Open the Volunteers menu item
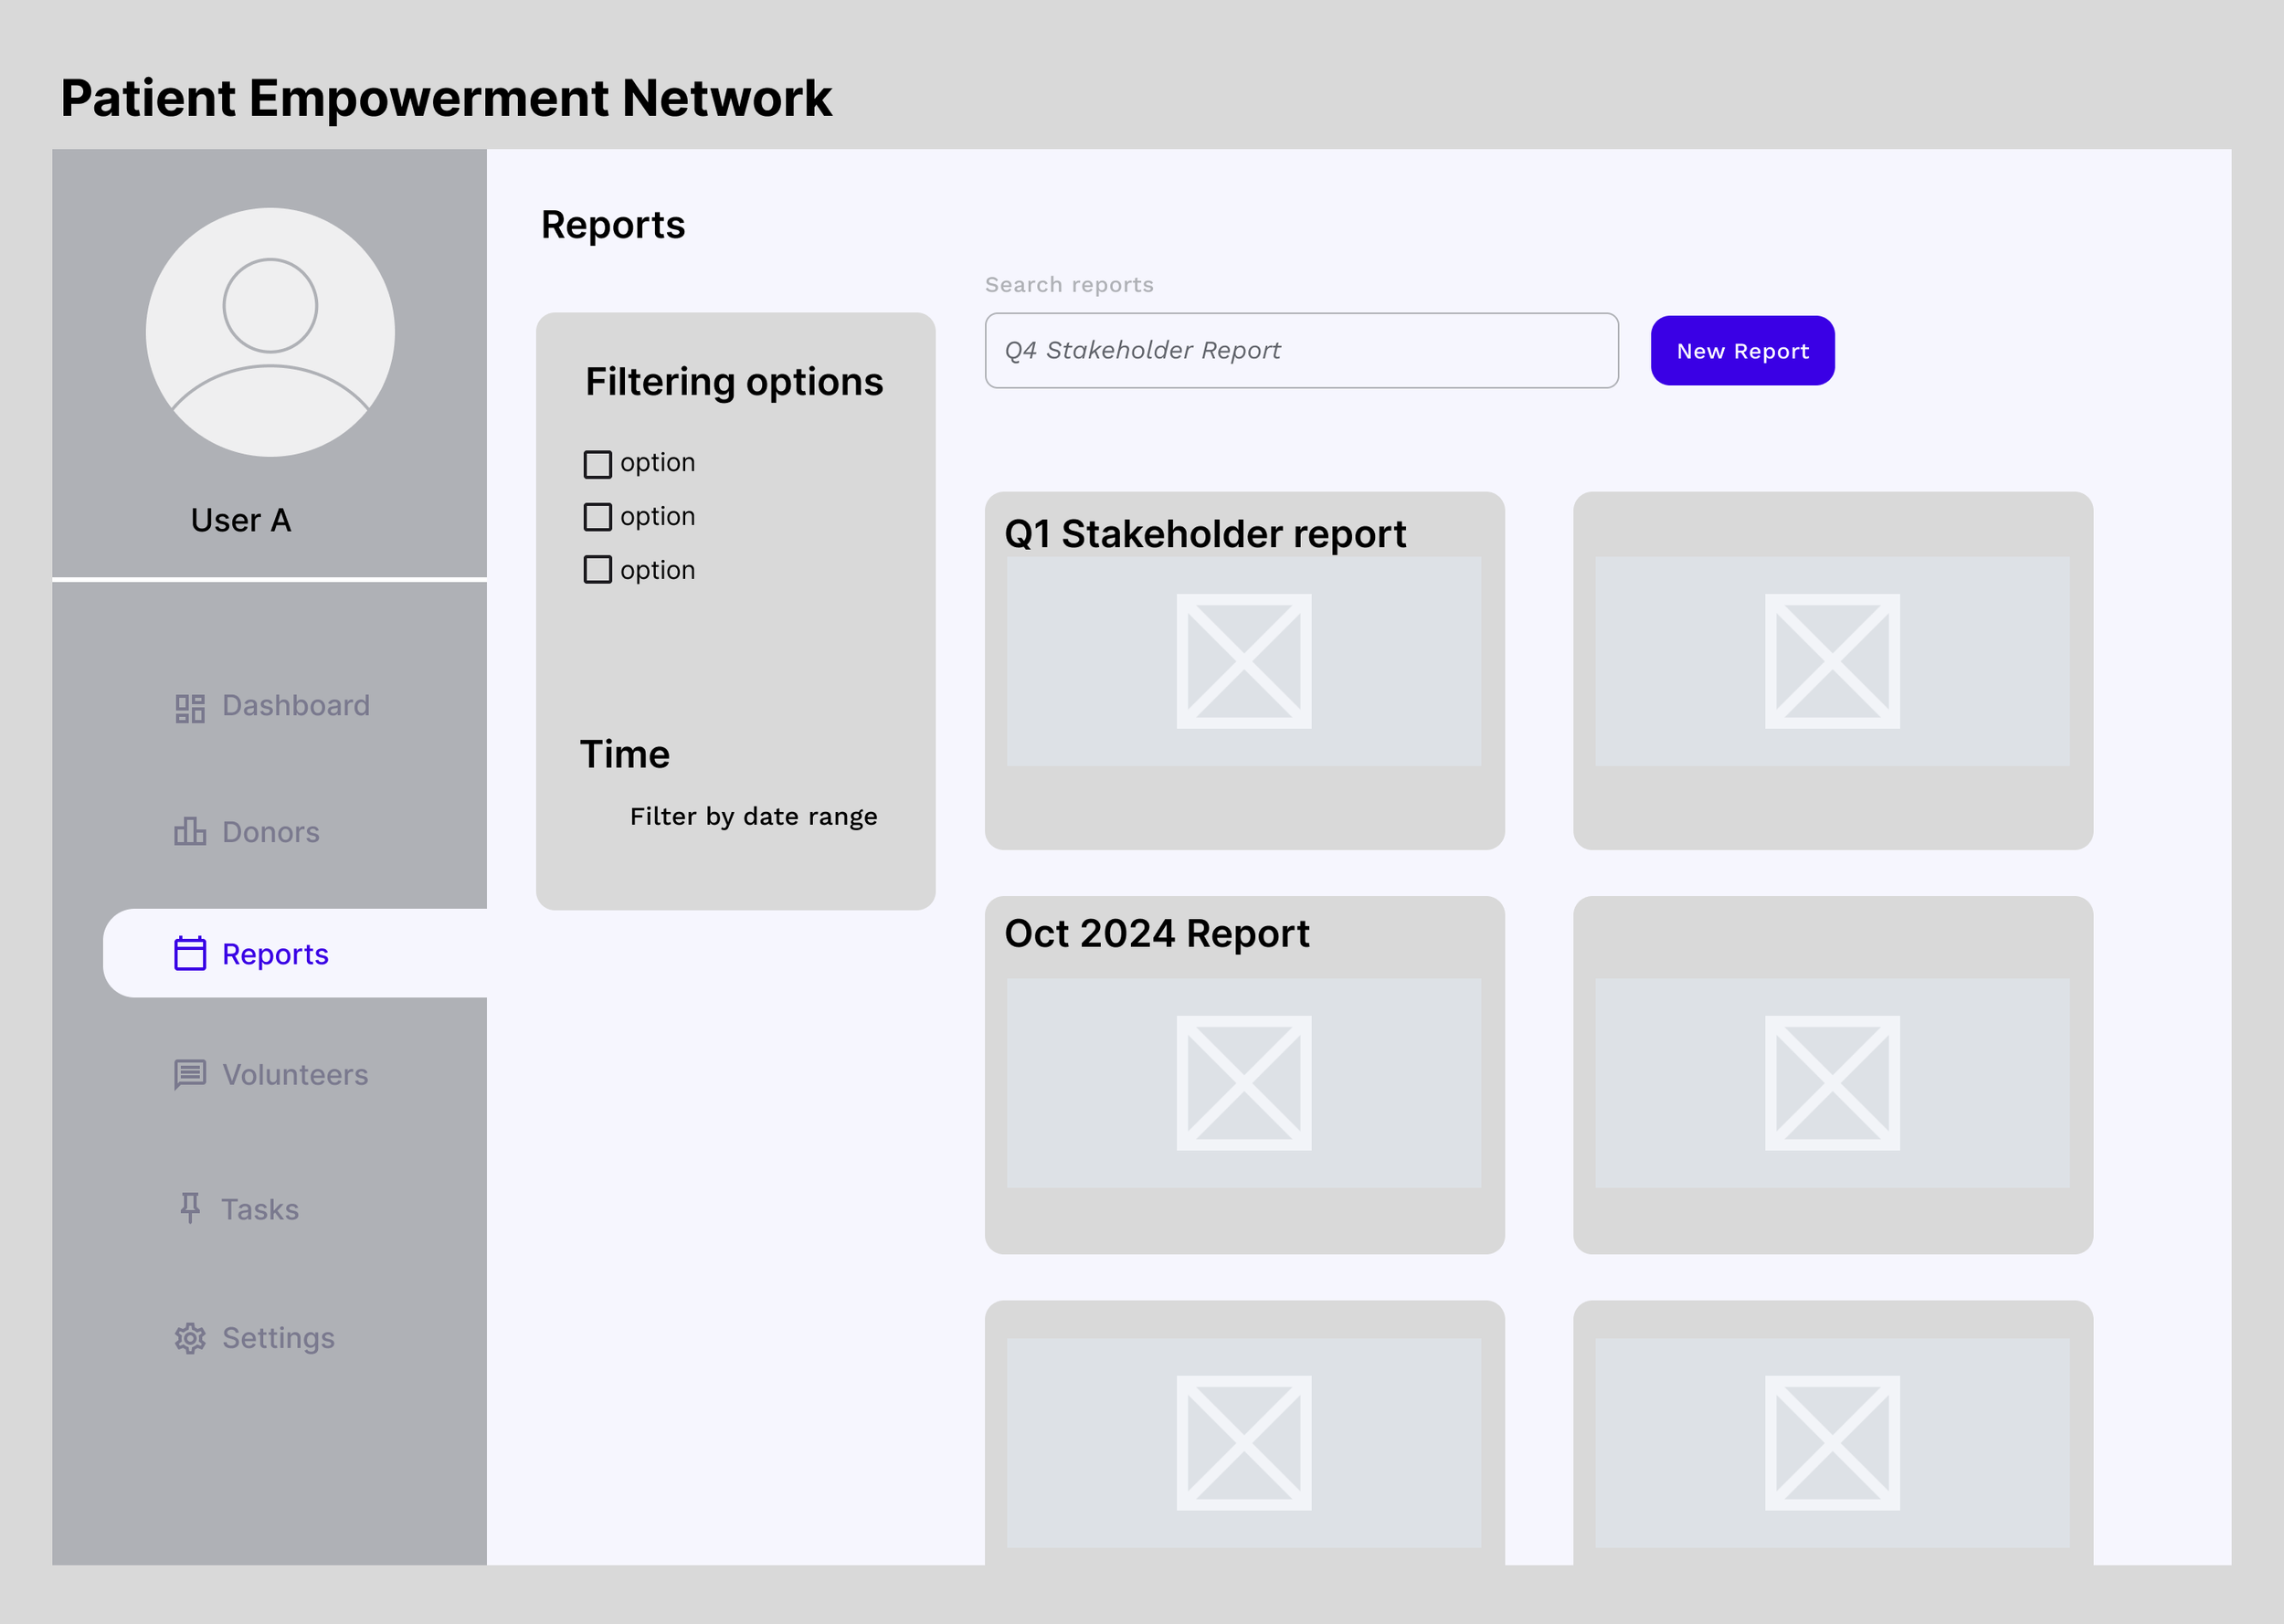 pyautogui.click(x=294, y=1074)
